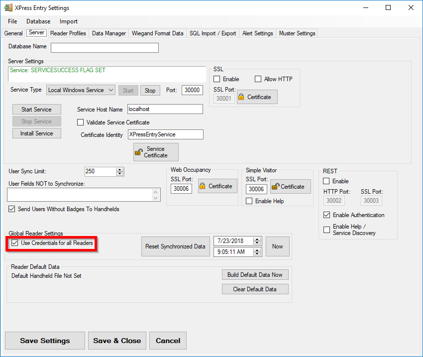Viewport: 423px width, 357px height.
Task: Switch to the Wiegand Format Data tab
Action: [x=157, y=33]
